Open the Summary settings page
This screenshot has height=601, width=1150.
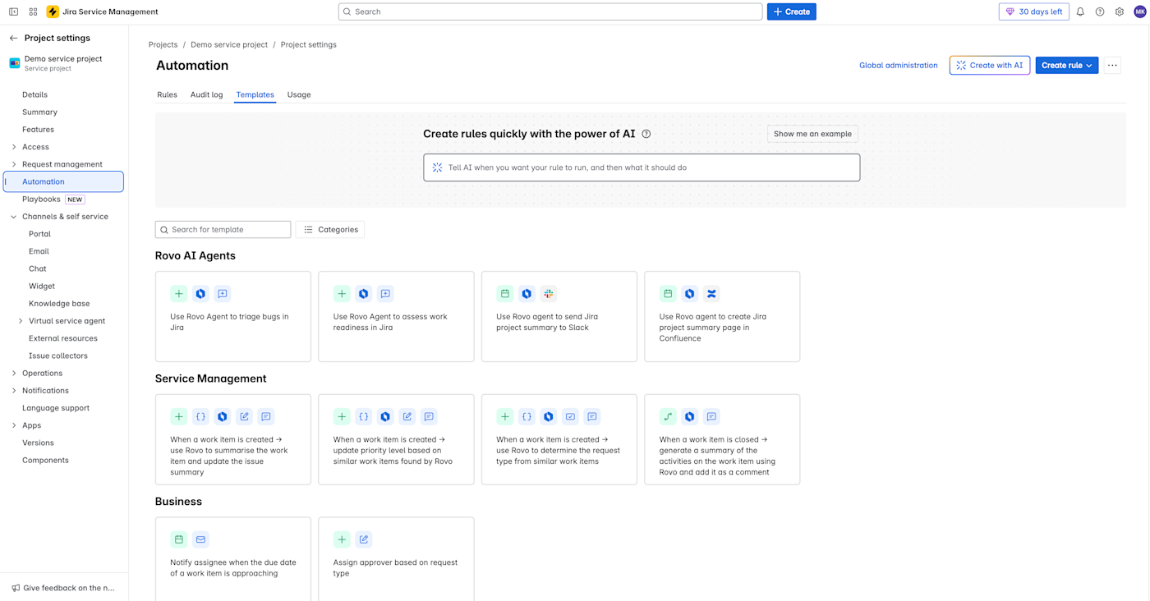[39, 112]
